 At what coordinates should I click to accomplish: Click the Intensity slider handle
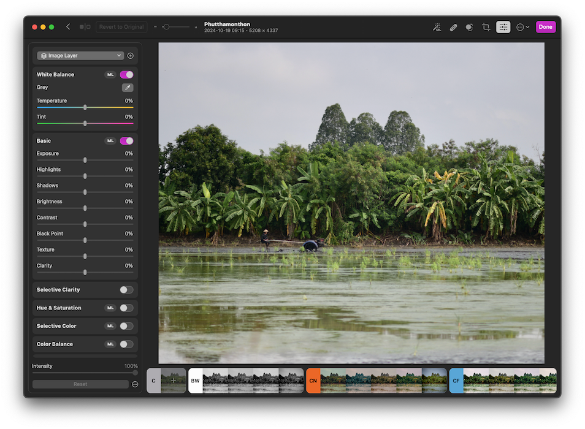click(x=135, y=373)
